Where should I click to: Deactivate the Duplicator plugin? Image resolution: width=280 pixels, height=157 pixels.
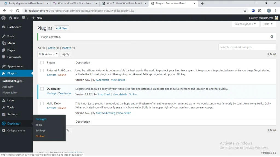tap(65, 93)
